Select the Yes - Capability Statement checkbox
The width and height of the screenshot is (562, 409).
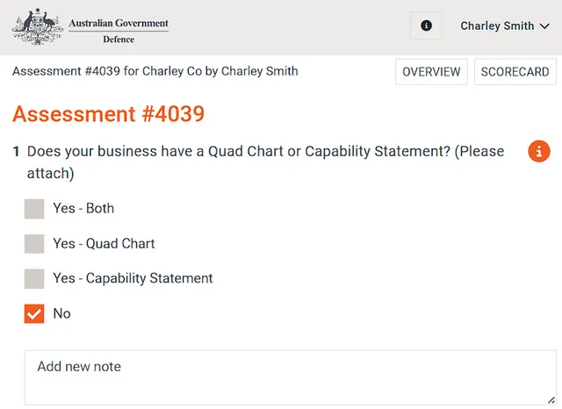pyautogui.click(x=34, y=278)
